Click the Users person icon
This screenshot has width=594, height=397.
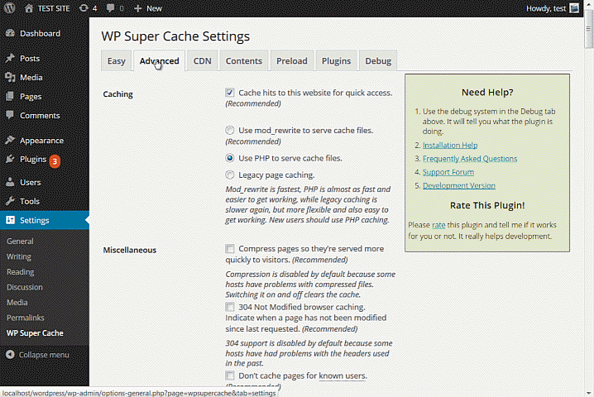(x=10, y=182)
